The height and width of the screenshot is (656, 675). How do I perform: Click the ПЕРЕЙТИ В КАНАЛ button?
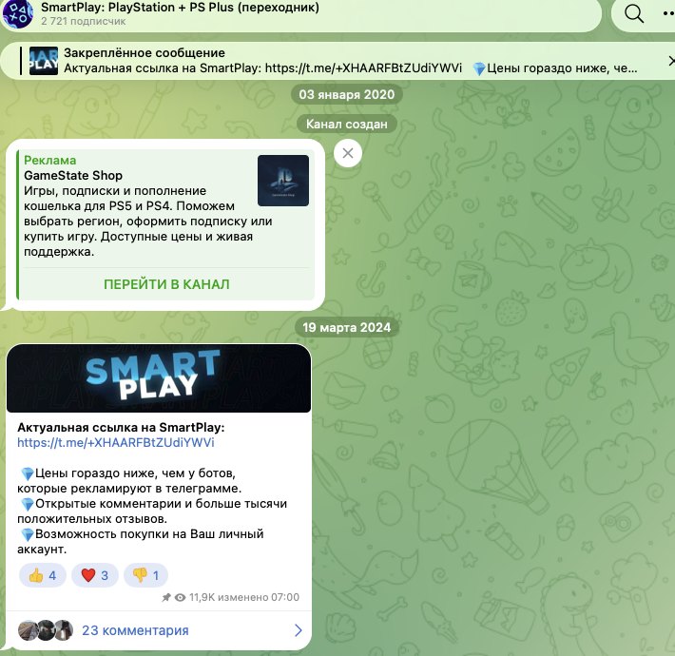(166, 284)
